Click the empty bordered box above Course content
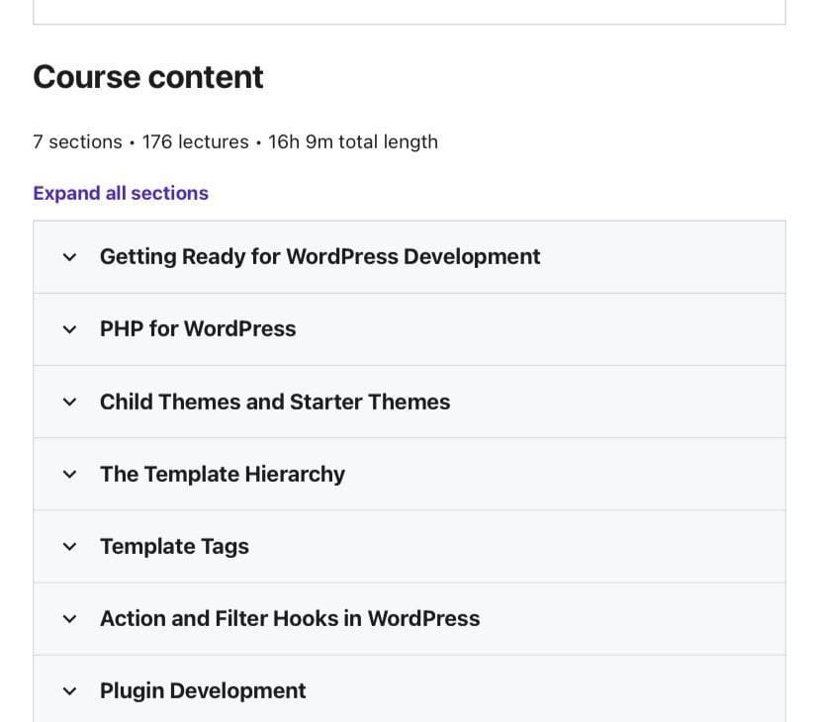 pyautogui.click(x=409, y=12)
